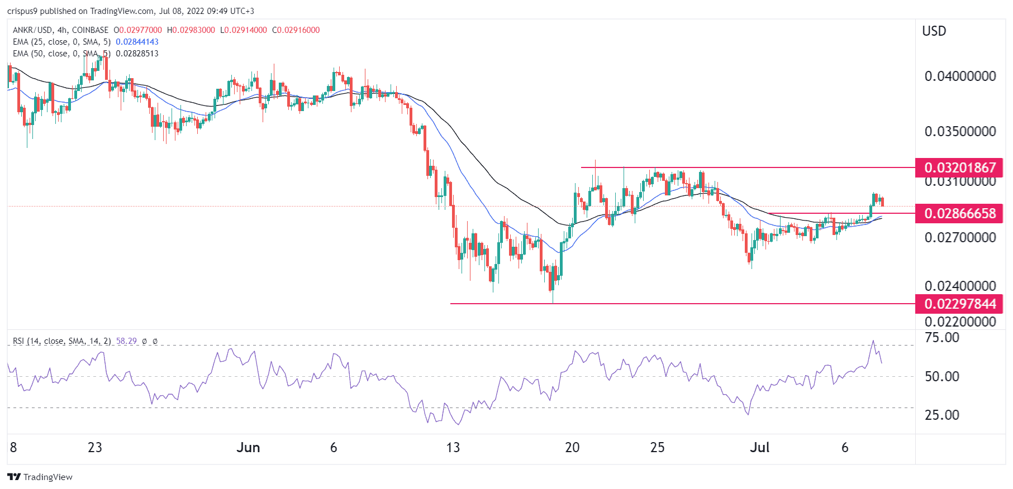This screenshot has width=1013, height=489.
Task: Select the low value L0.02914000
Action: point(244,30)
